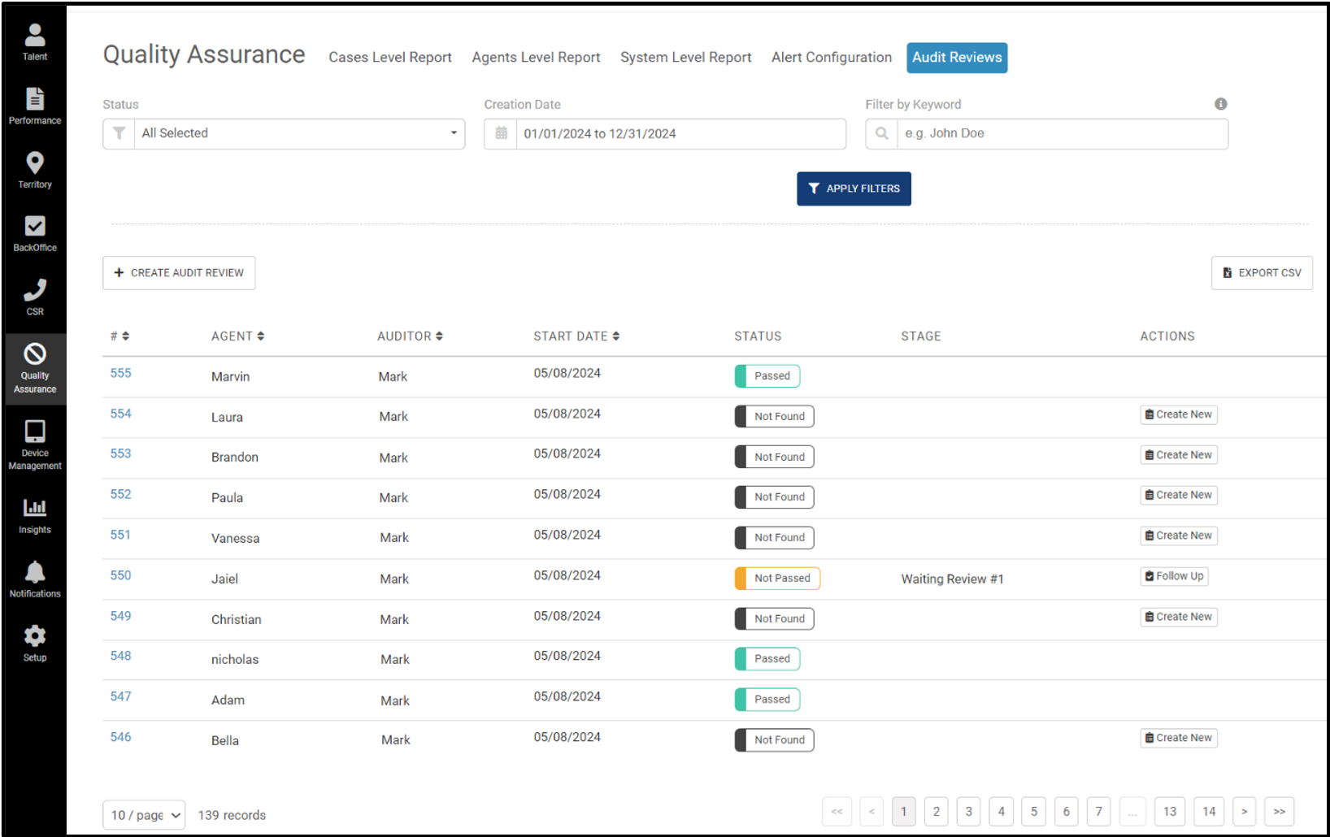Click the funnel icon in Status filter
This screenshot has height=837, width=1330.
pos(119,133)
